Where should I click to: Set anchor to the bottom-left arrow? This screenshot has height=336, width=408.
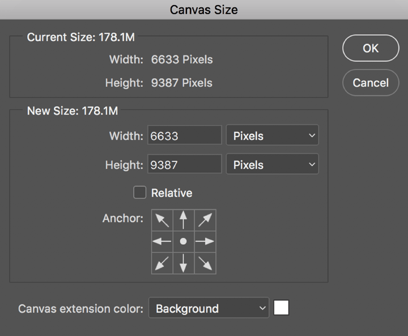click(162, 263)
